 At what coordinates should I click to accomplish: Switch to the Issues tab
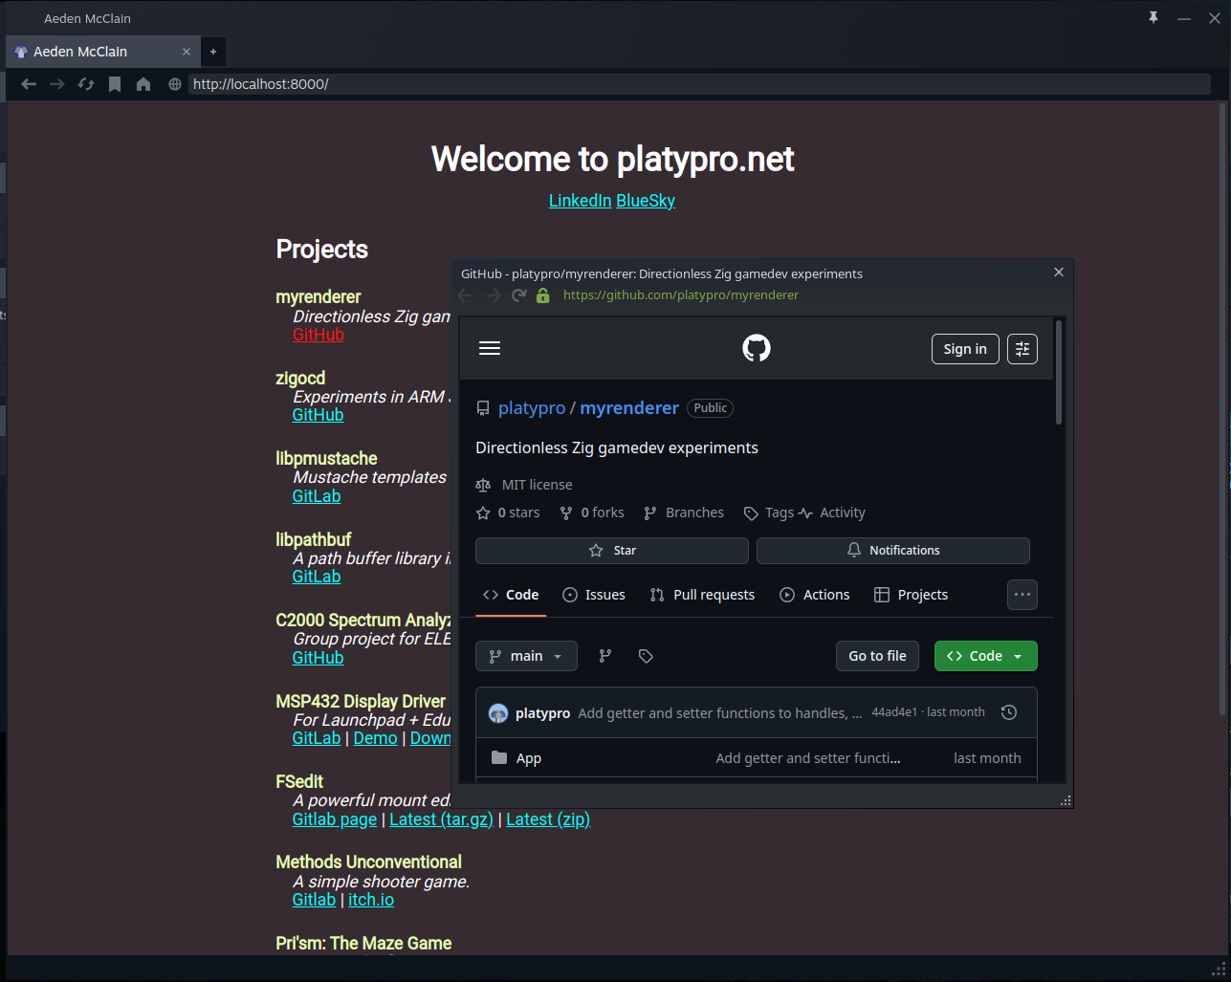tap(594, 595)
